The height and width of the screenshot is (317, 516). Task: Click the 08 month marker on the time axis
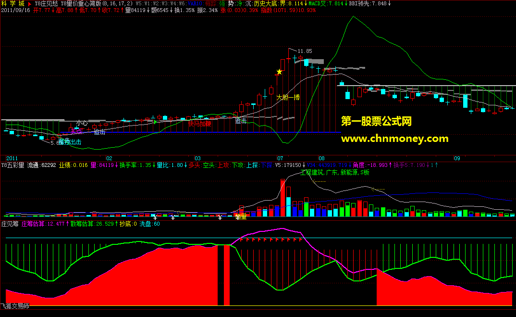[x=321, y=159]
